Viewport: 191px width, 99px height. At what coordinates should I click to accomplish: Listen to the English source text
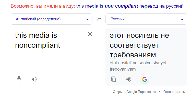tap(34, 79)
